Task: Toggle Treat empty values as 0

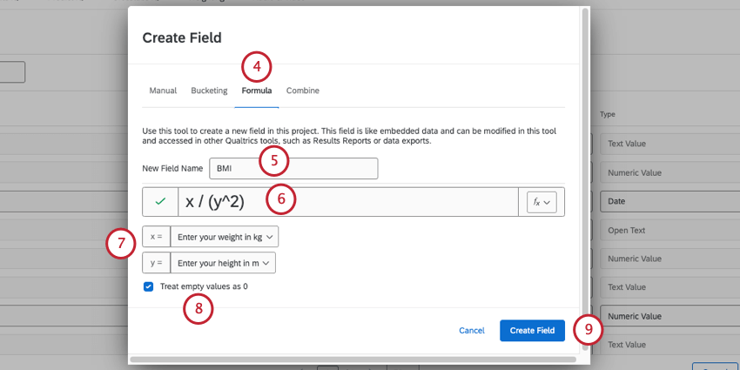Action: point(149,286)
